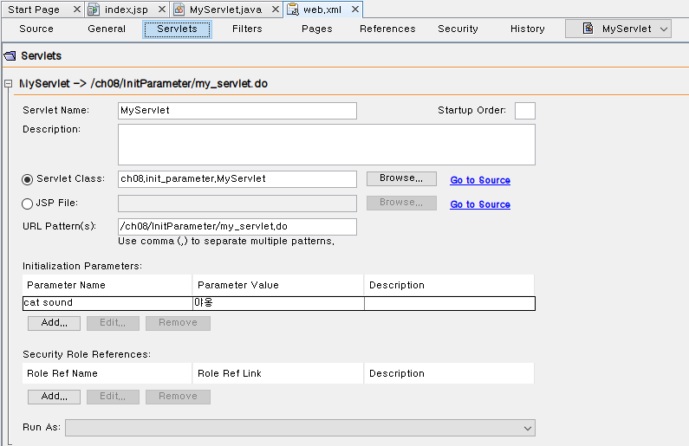689x446 pixels.
Task: Click the Role Ref Link column header
Action: (278, 373)
